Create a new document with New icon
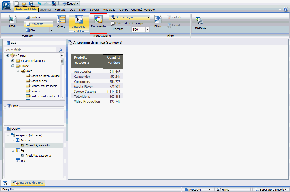 [x=17, y=3]
